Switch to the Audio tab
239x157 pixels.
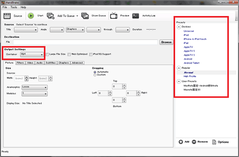click(x=40, y=63)
